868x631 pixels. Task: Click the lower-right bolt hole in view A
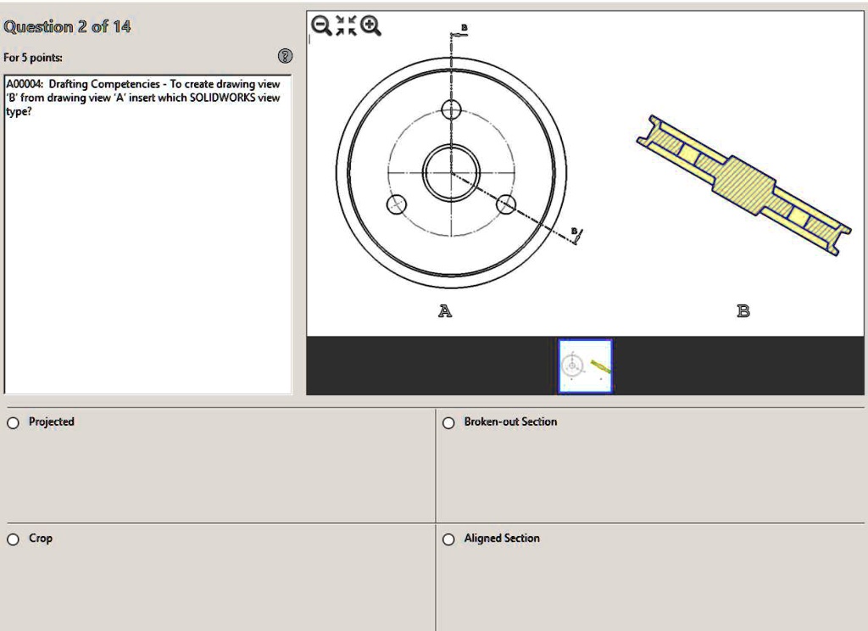[x=506, y=204]
